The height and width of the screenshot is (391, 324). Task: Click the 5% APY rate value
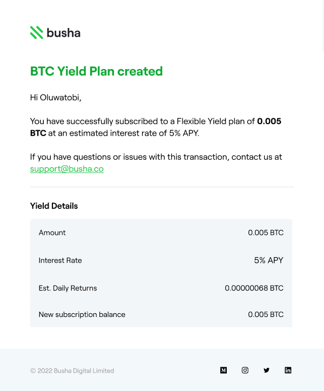click(268, 260)
